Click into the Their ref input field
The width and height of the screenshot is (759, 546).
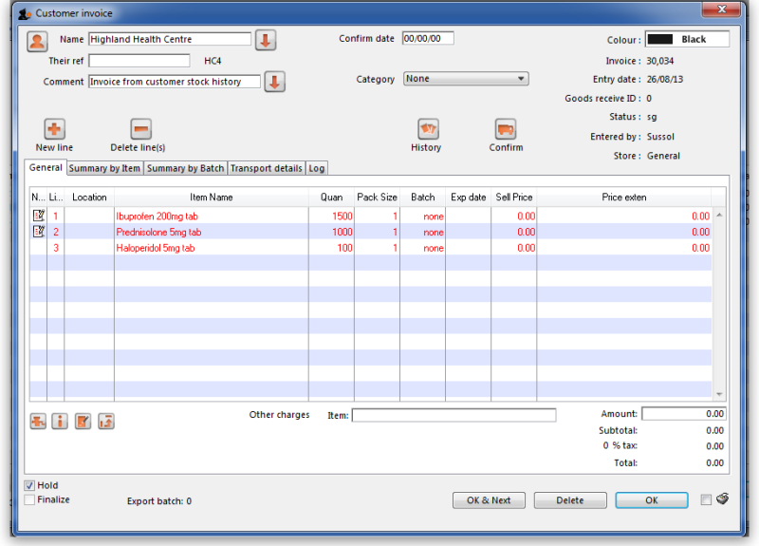139,61
